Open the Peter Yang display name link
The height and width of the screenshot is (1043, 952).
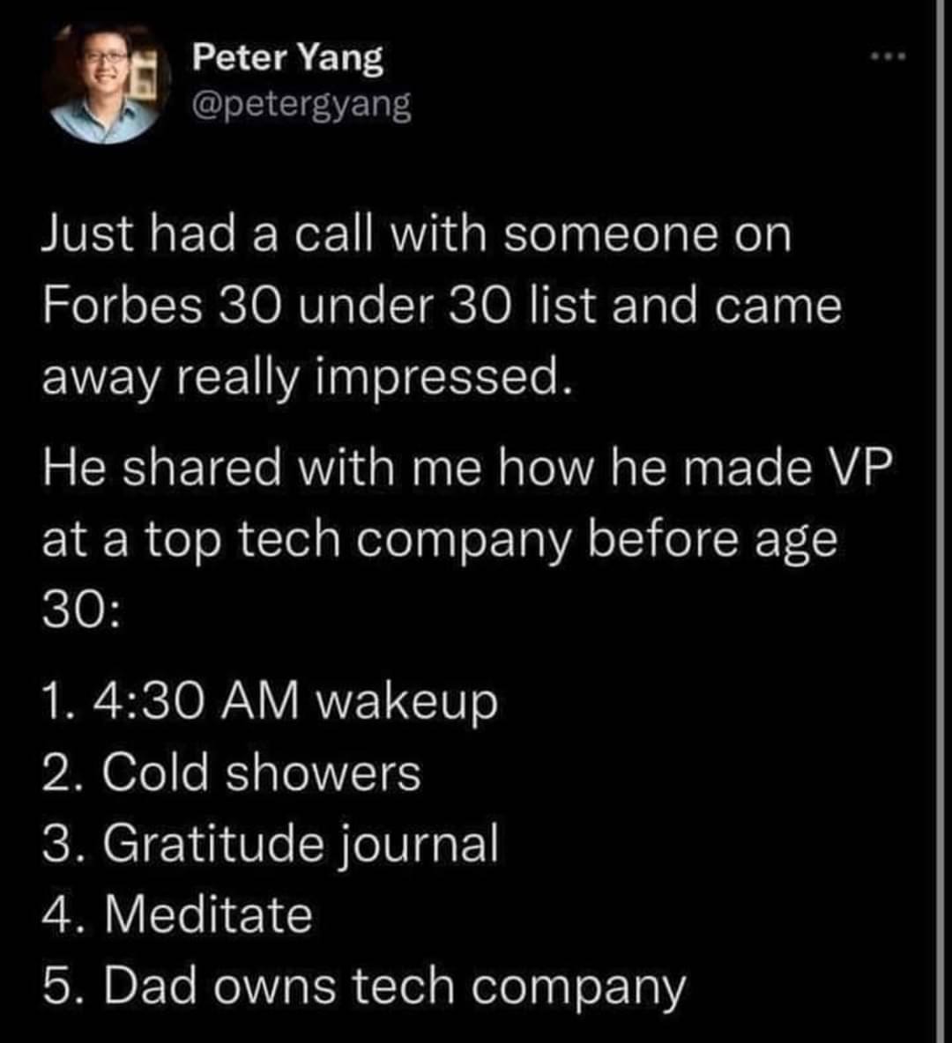click(287, 58)
